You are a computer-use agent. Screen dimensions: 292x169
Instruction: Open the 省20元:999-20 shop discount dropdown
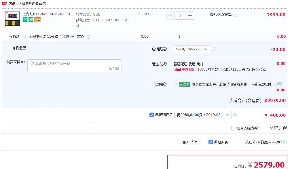[192, 49]
